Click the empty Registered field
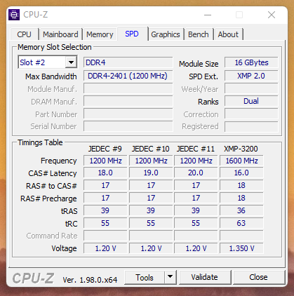Viewport: 294px width, 296px height. tap(251, 126)
